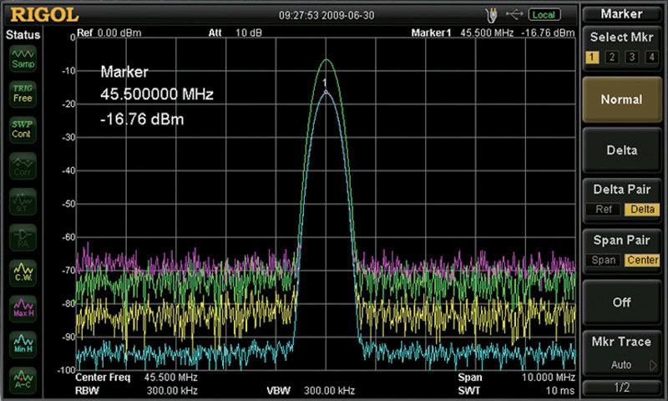Select marker 2 under Select Mkr
Viewport: 668px width, 401px height.
coord(612,57)
